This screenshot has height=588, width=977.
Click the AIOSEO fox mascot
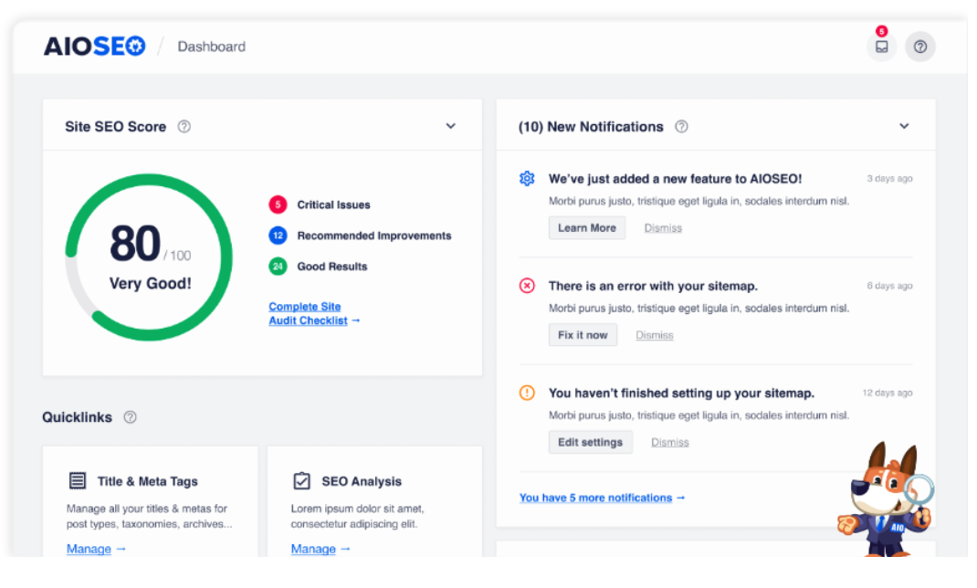click(x=886, y=499)
